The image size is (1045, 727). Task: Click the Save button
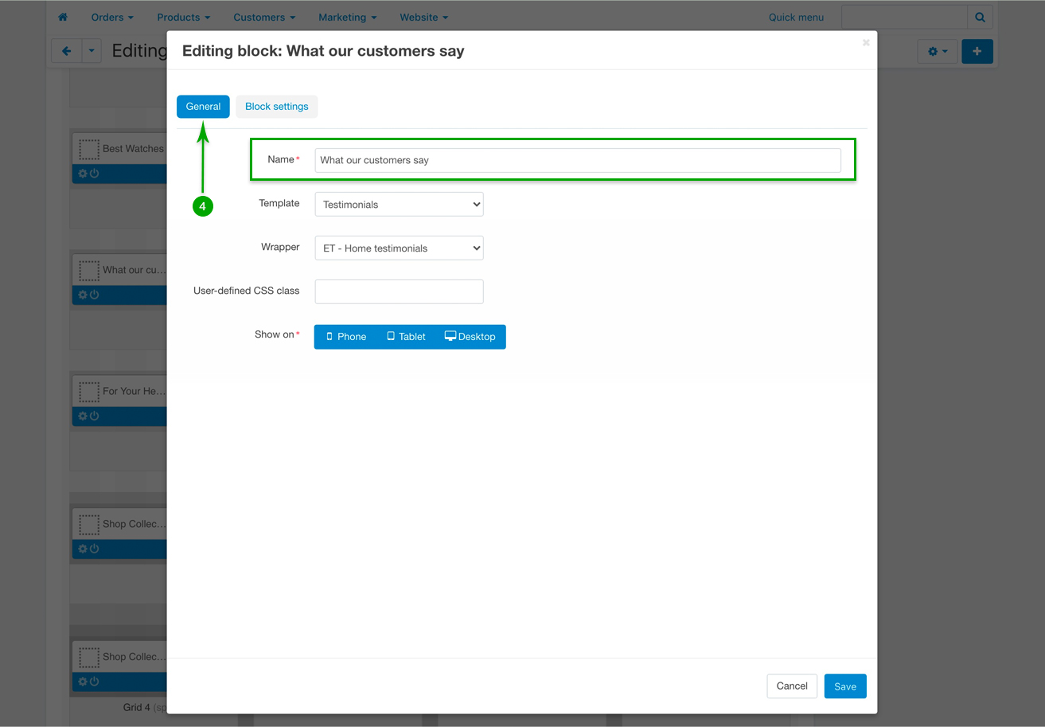coord(844,686)
